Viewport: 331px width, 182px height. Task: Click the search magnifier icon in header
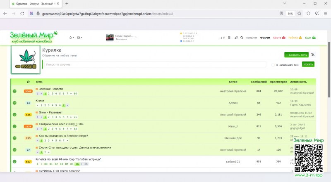pos(242,38)
